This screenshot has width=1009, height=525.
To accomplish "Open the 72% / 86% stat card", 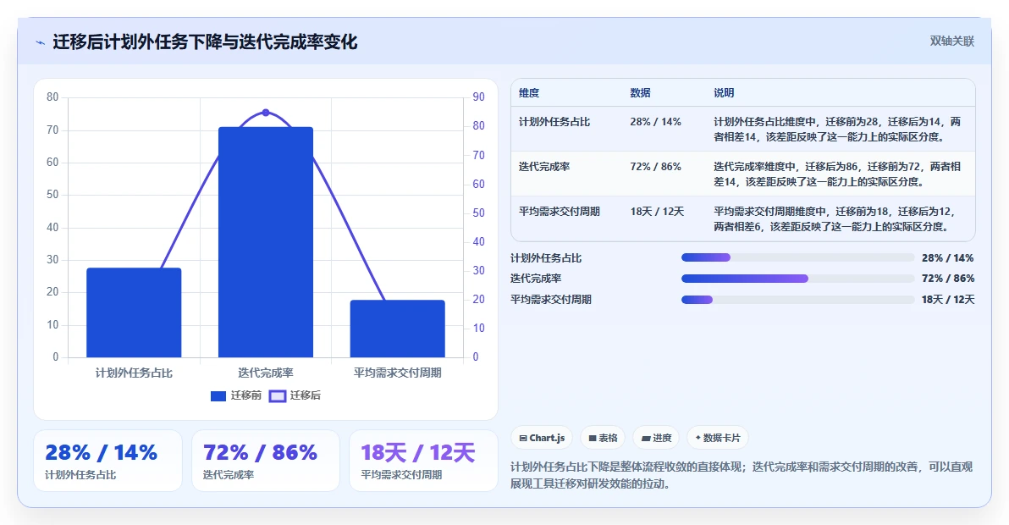I will click(x=266, y=461).
